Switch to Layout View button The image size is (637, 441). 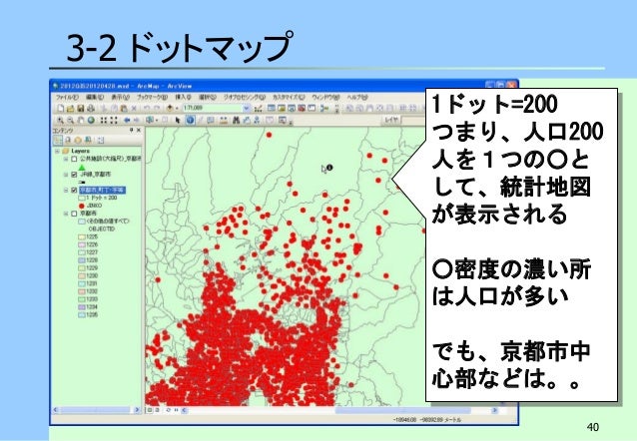click(157, 410)
